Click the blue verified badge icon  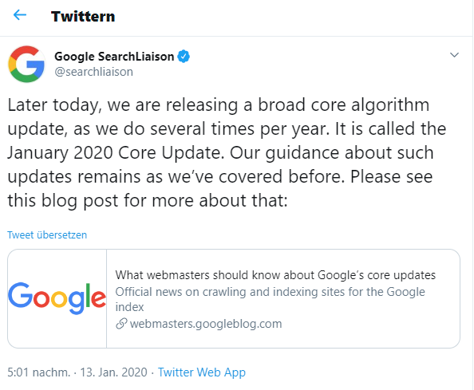[184, 57]
